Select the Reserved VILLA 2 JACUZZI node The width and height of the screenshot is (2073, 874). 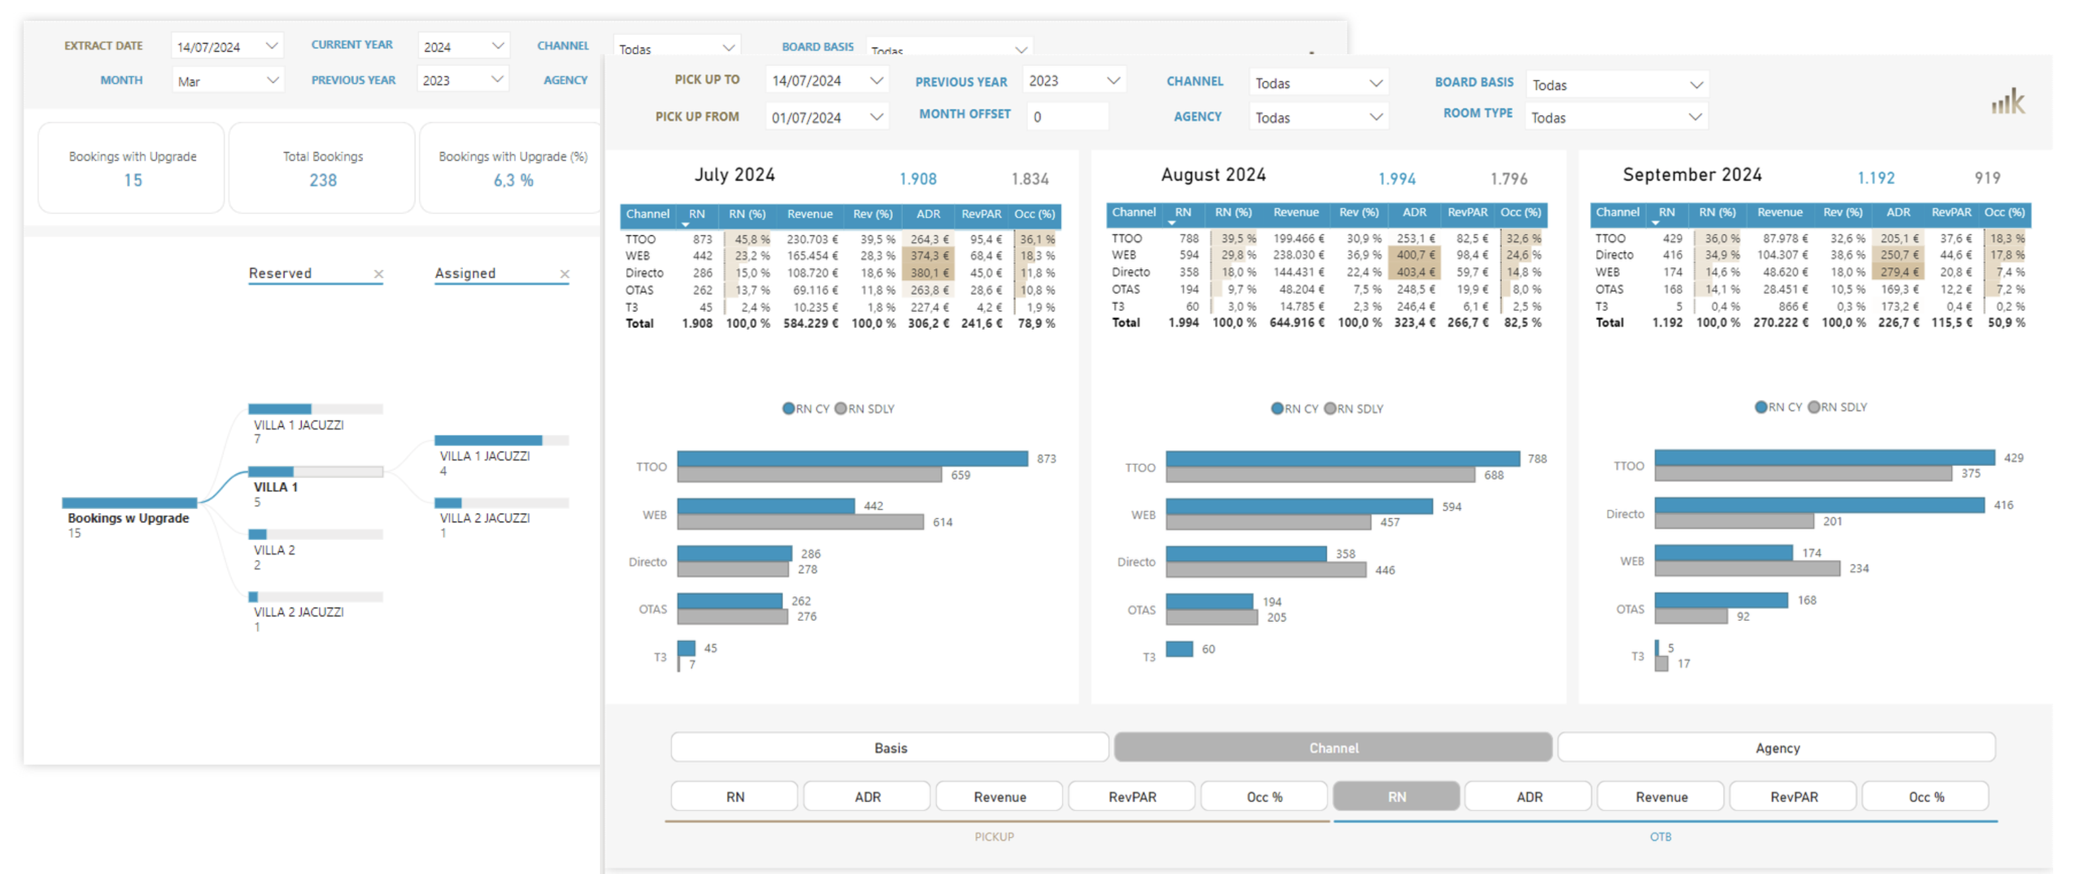point(316,598)
